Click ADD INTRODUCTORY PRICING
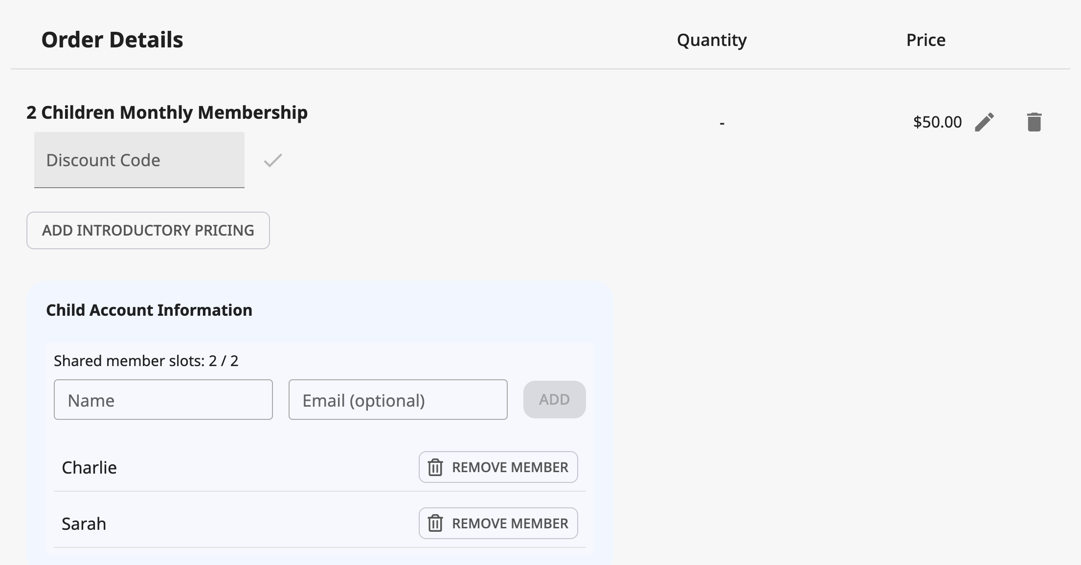Screen dimensions: 1081x565 (148, 230)
